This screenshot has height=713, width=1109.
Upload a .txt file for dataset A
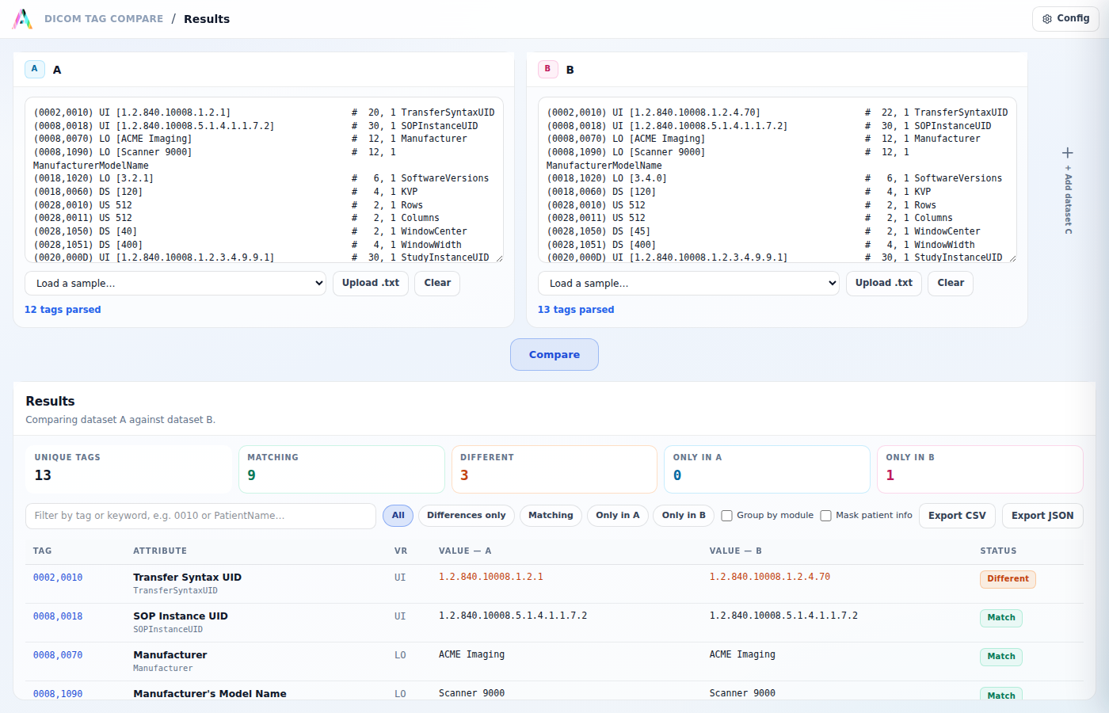(x=371, y=284)
